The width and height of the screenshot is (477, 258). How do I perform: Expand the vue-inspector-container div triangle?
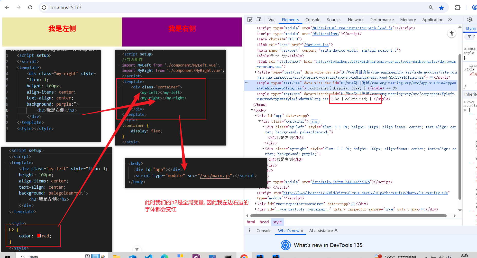coord(255,204)
